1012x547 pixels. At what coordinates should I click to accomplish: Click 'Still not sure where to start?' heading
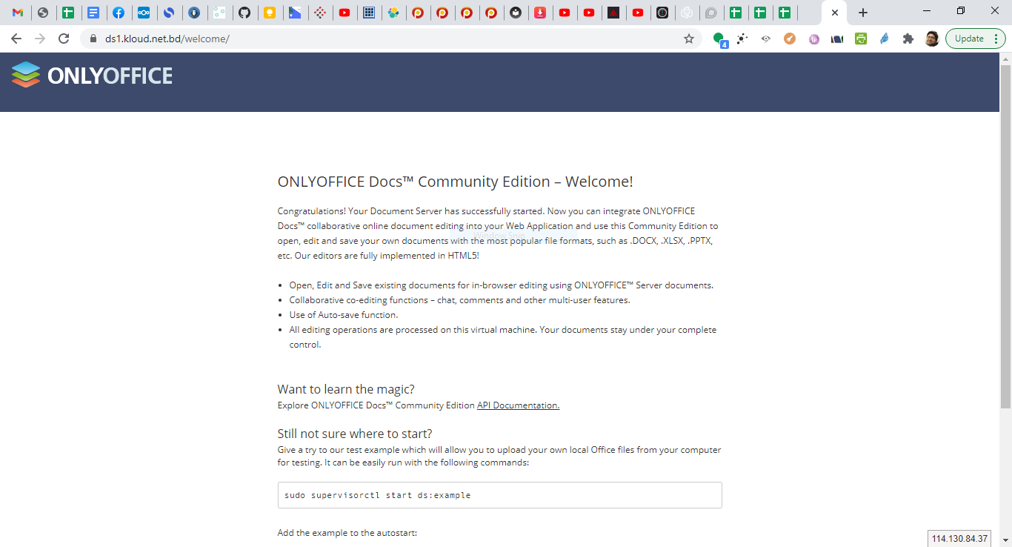pos(355,434)
